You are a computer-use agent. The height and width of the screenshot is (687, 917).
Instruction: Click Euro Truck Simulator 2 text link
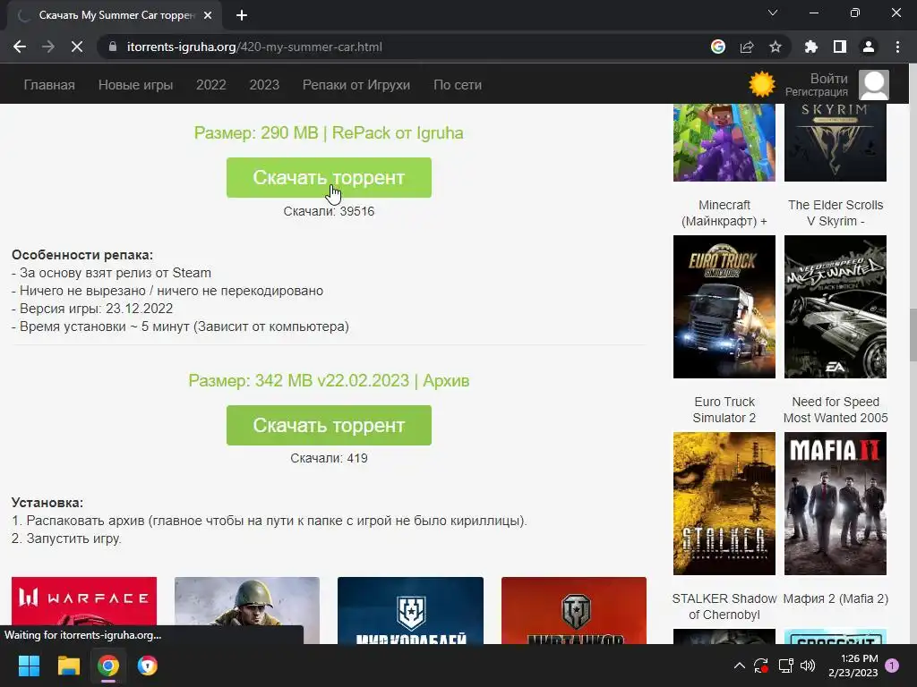724,410
